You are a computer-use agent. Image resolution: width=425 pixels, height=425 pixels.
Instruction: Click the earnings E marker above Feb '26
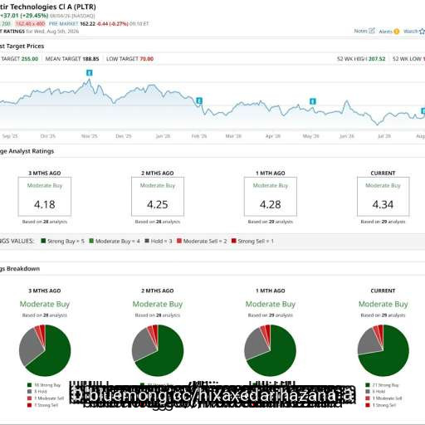(x=199, y=100)
